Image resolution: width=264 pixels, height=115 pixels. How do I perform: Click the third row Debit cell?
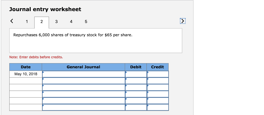pos(136,88)
